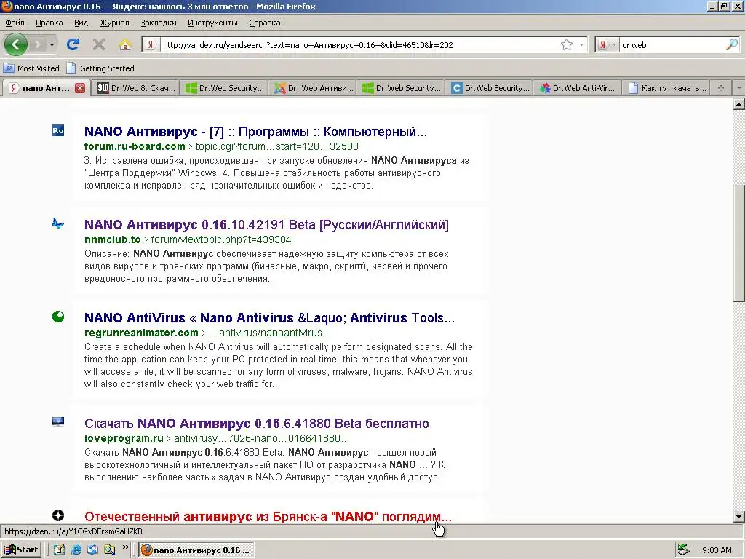Click the Stop loading X icon
This screenshot has height=559, width=745.
click(x=99, y=44)
